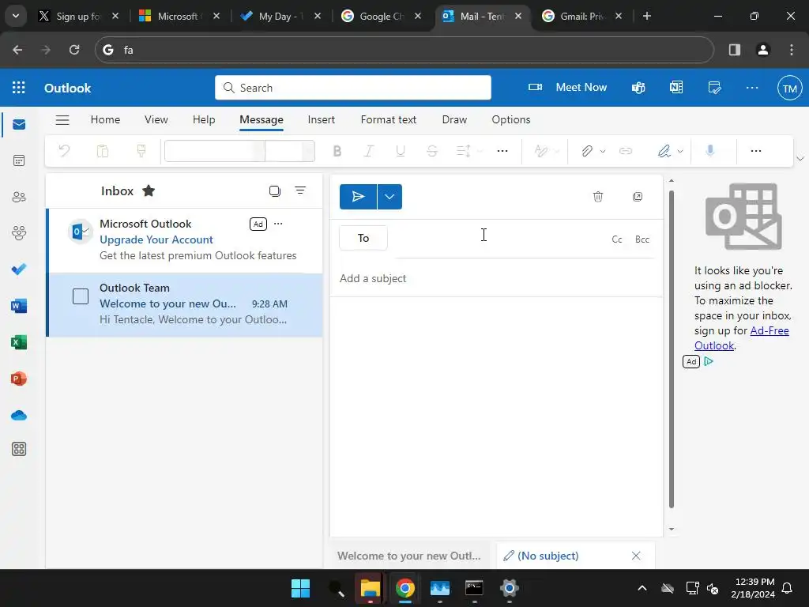Viewport: 809px width, 607px height.
Task: Switch to the View ribbon tab
Action: coord(156,120)
